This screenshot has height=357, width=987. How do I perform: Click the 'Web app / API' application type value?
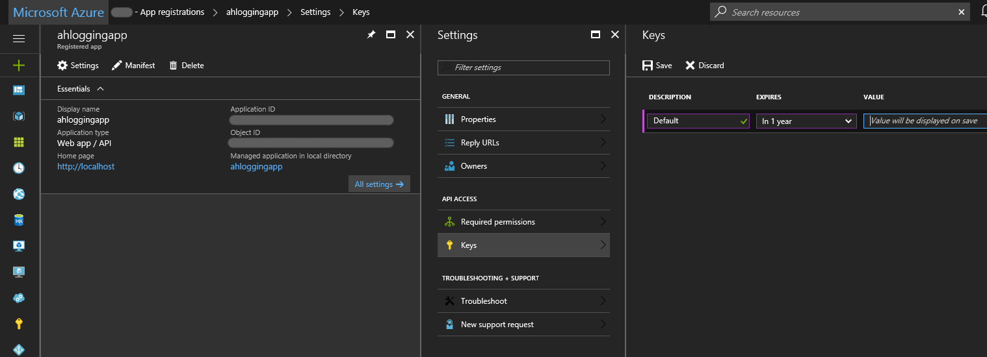pyautogui.click(x=85, y=143)
